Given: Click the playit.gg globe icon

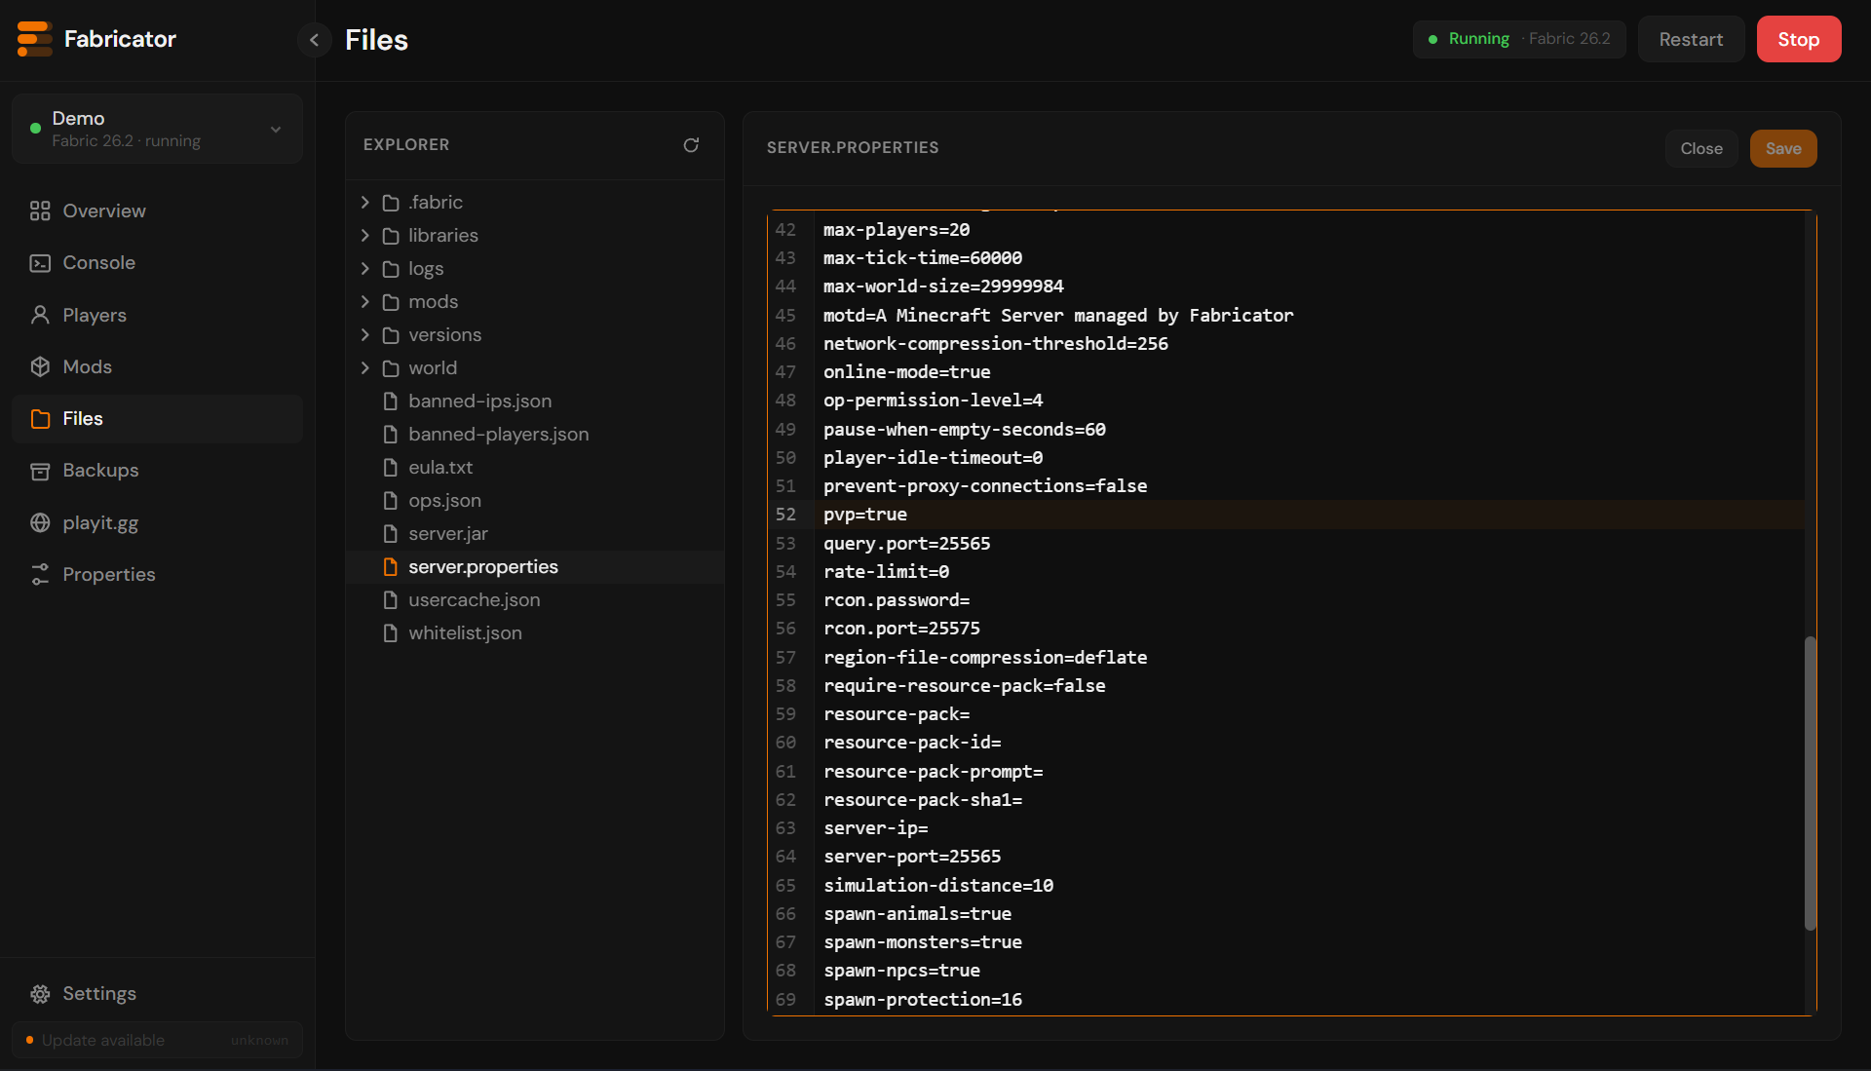Looking at the screenshot, I should (x=40, y=522).
